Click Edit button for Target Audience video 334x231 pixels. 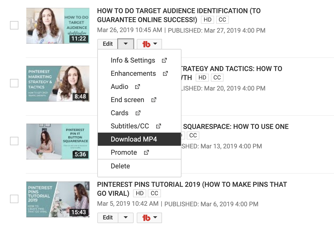[x=108, y=44]
